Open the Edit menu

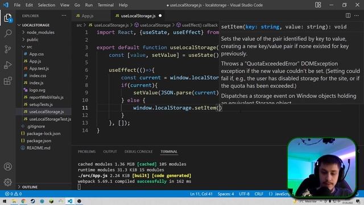(29, 5)
